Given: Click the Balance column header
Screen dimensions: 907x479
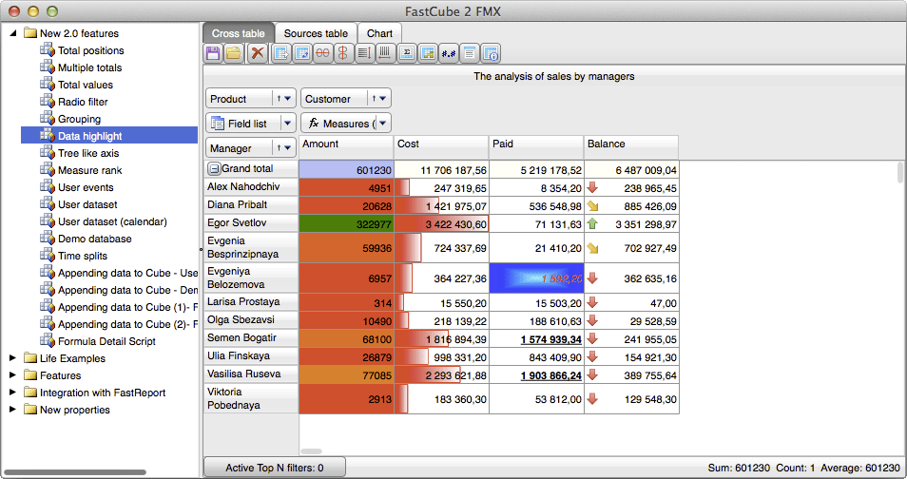Looking at the screenshot, I should 630,144.
